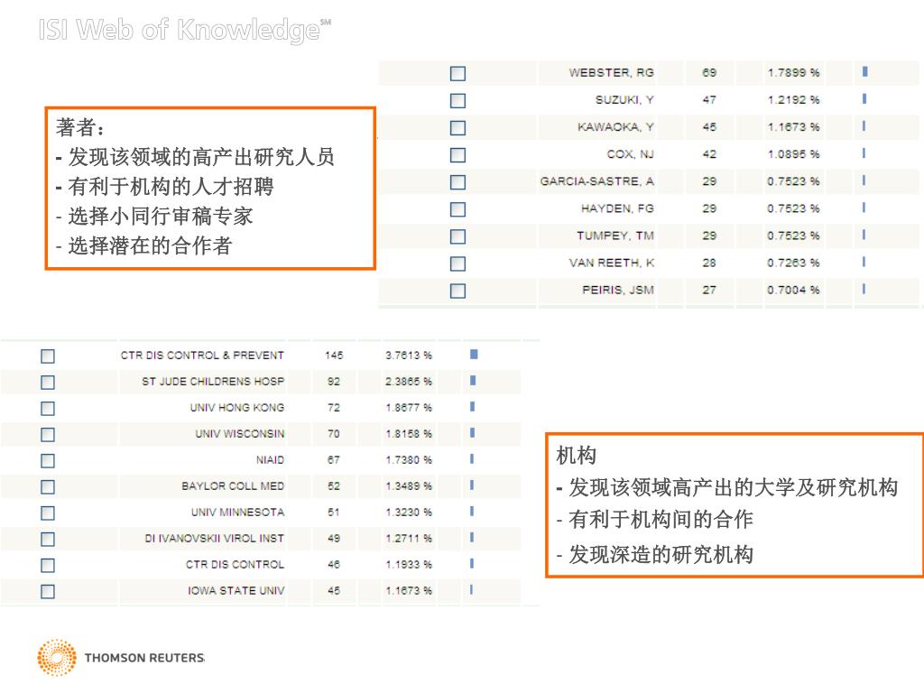
Task: Click institution ST JUDE CHILDRENS HOSP
Action: click(x=213, y=382)
